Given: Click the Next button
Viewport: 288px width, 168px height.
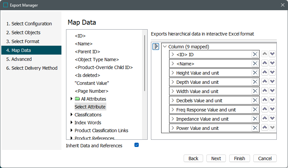Looking at the screenshot, I should click(216, 158).
